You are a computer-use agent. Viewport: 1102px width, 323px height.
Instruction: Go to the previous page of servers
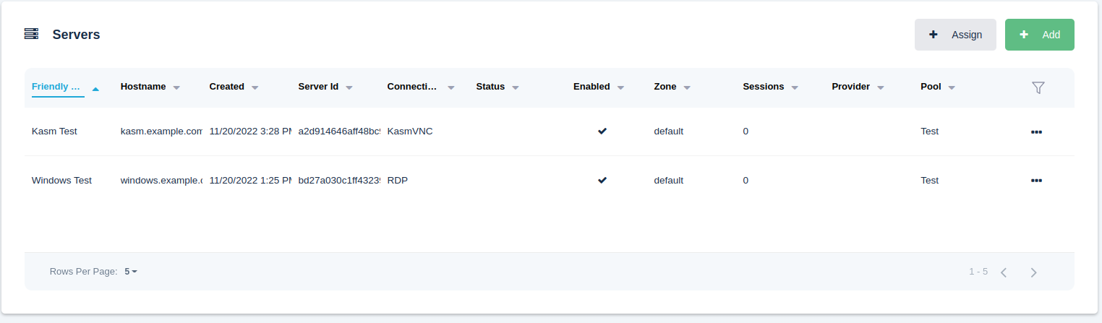click(x=1004, y=272)
